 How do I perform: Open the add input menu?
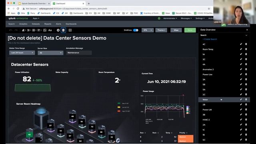point(29,30)
